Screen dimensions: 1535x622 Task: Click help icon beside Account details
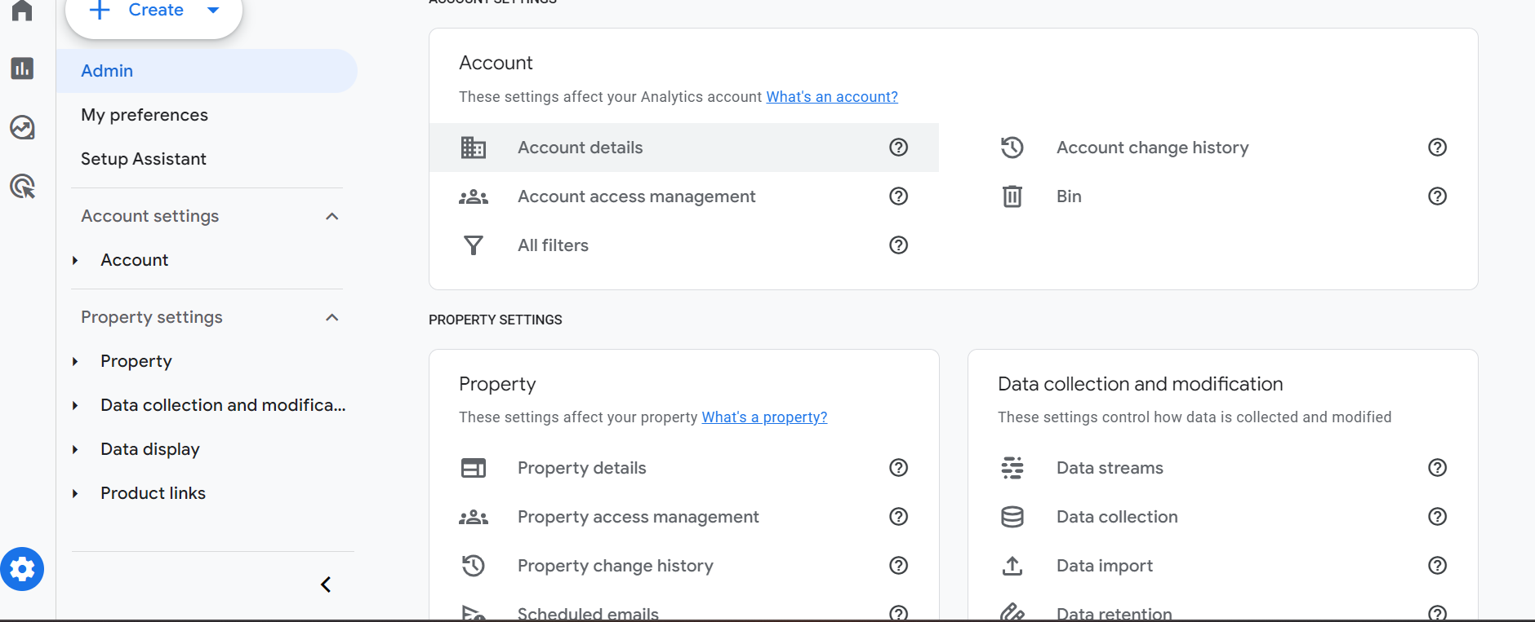(898, 148)
